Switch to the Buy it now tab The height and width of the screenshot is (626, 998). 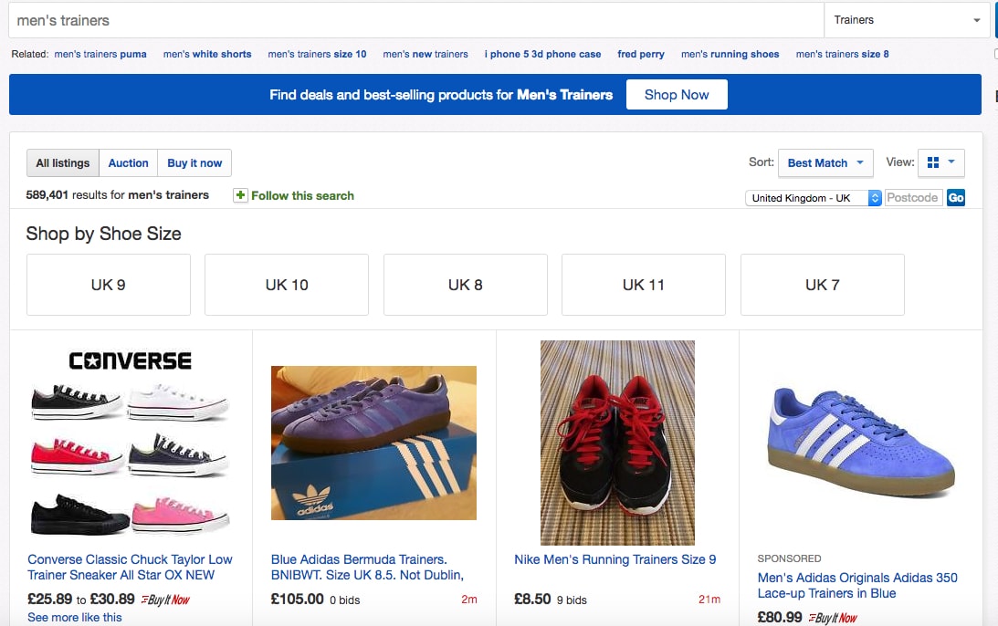coord(194,162)
